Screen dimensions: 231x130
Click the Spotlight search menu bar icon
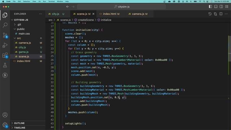(204, 1)
